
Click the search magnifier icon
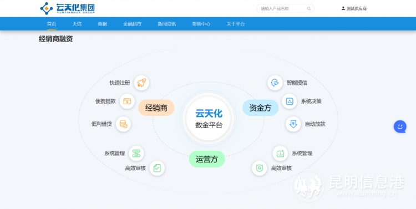(309, 8)
